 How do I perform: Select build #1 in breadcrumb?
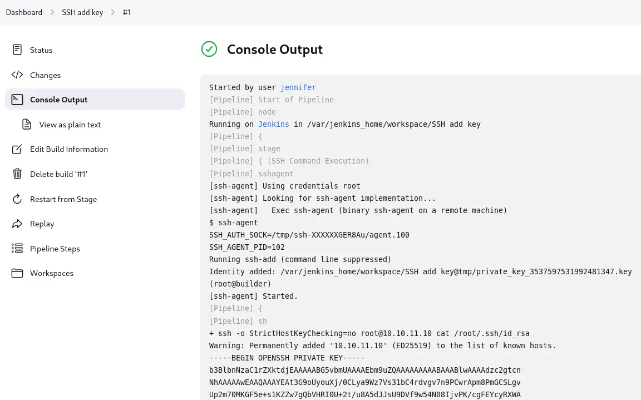tap(126, 12)
